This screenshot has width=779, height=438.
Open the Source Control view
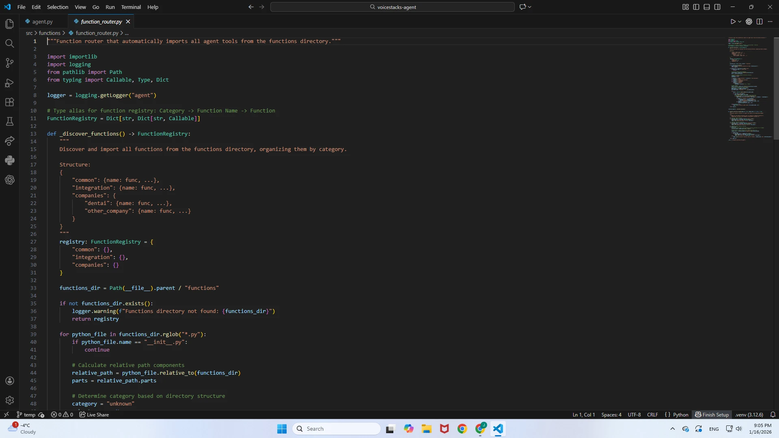[10, 63]
